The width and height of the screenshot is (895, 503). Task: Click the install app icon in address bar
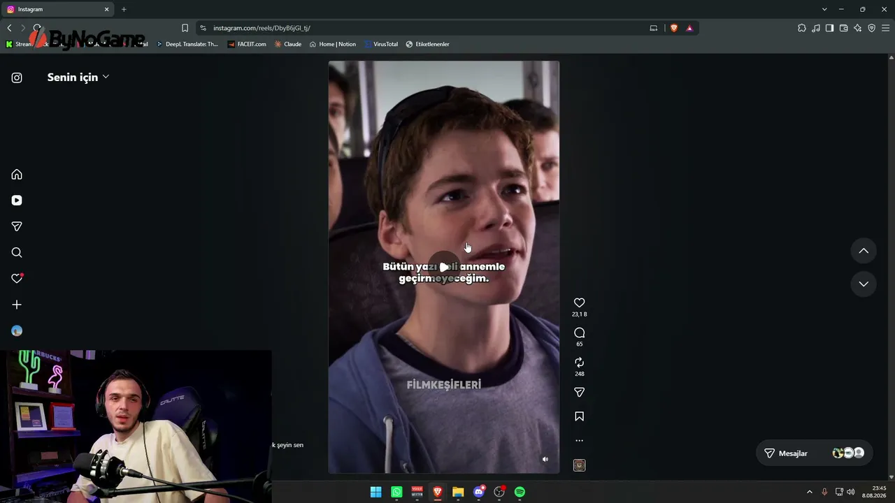[654, 28]
